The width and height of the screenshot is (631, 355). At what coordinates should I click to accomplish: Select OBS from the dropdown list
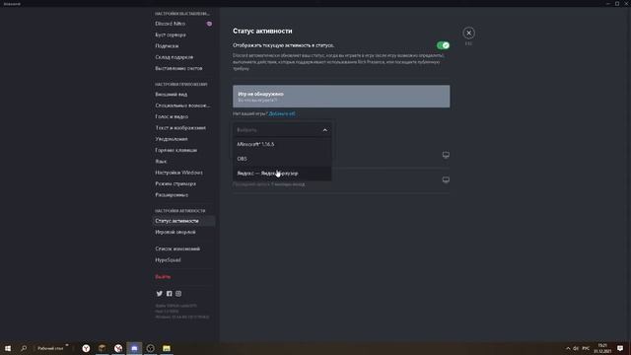[x=282, y=159]
